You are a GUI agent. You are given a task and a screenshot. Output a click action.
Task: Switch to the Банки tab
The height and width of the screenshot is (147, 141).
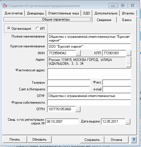[x=127, y=20]
